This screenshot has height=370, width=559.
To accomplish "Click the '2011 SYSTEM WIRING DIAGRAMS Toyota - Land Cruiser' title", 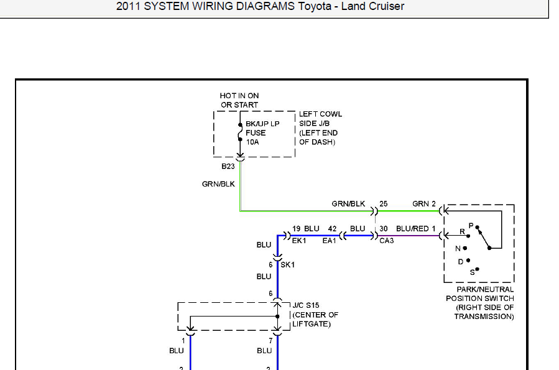I will 261,6.
